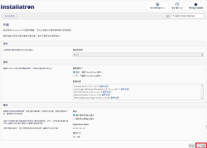
Task: Click Limit Login Attempts Reloaded version text
Action: tap(97, 89)
